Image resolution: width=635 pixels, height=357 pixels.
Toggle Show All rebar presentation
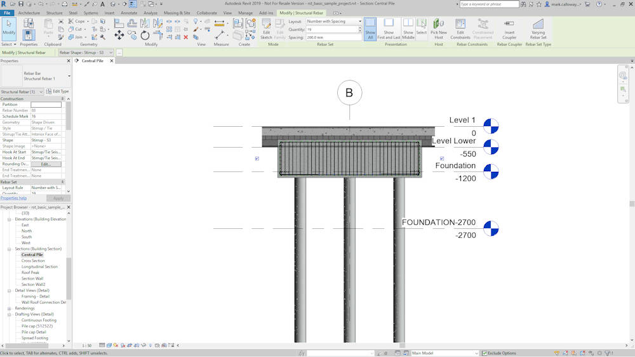[x=370, y=29]
